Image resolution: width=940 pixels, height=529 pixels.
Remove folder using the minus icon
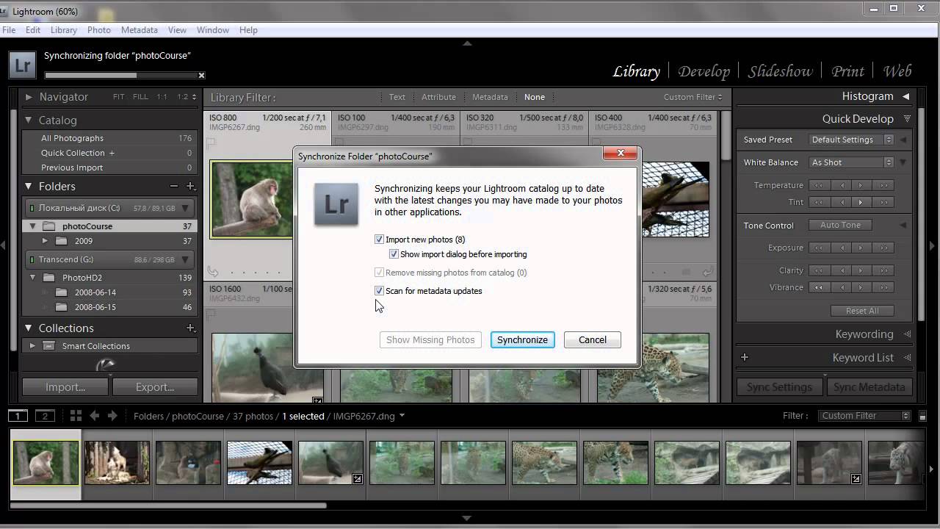click(173, 187)
